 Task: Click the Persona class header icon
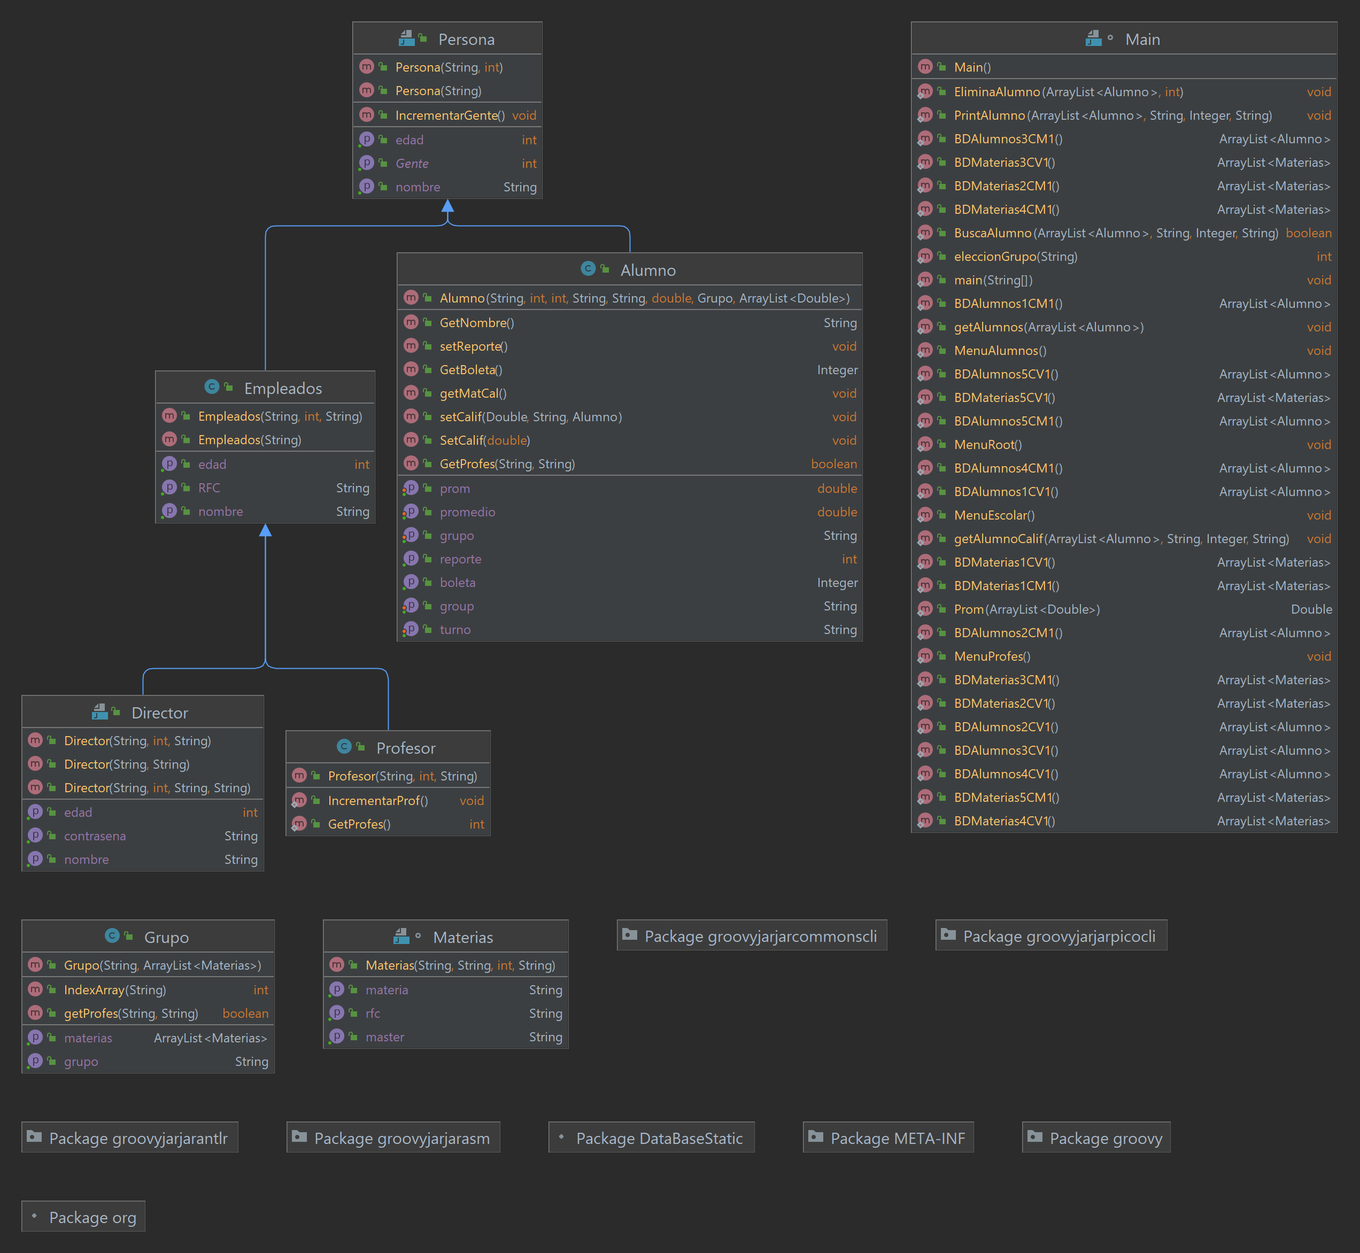(x=406, y=38)
